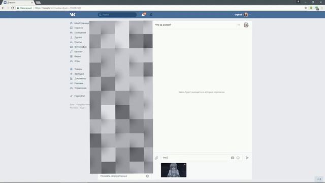Click the Что за аниме? chat title
325x183 pixels.
[x=163, y=25]
